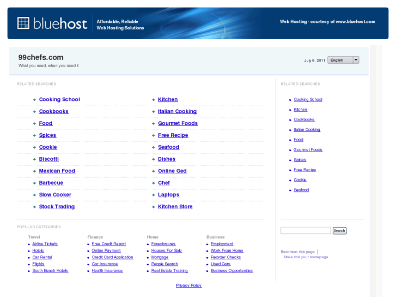The image size is (396, 297).
Task: Click Cookbooks in right sidebar list
Action: pos(304,119)
